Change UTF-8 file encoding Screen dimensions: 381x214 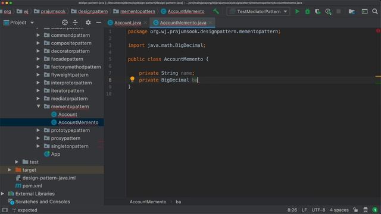click(318, 210)
